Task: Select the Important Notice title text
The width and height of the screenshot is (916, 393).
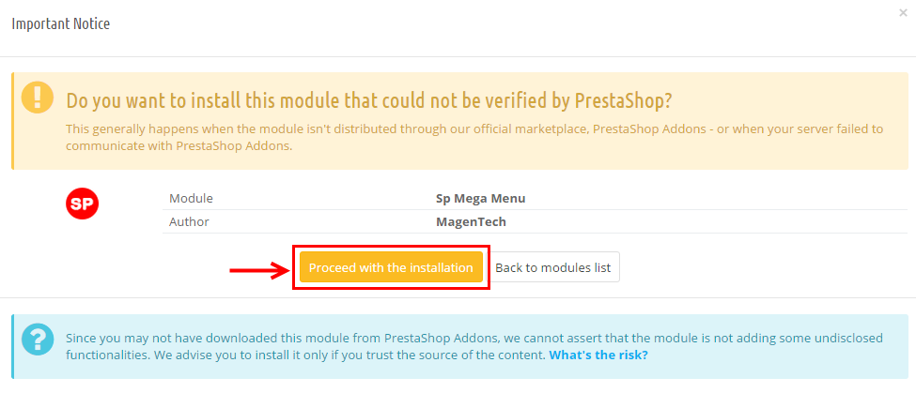Action: coord(61,23)
